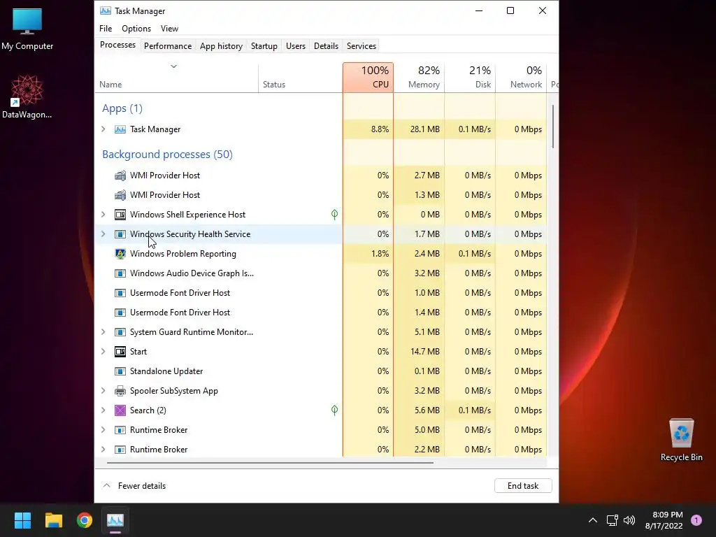Open File Explorer from the taskbar
This screenshot has width=716, height=537.
[53, 520]
